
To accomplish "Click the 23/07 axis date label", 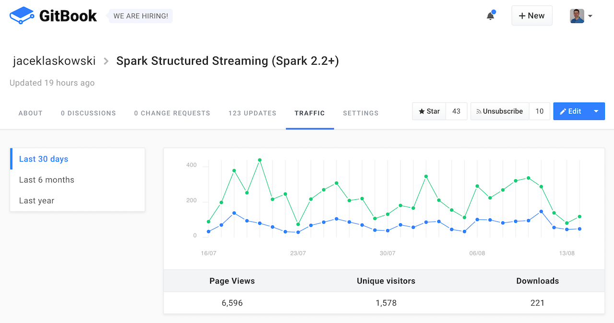I will 298,253.
